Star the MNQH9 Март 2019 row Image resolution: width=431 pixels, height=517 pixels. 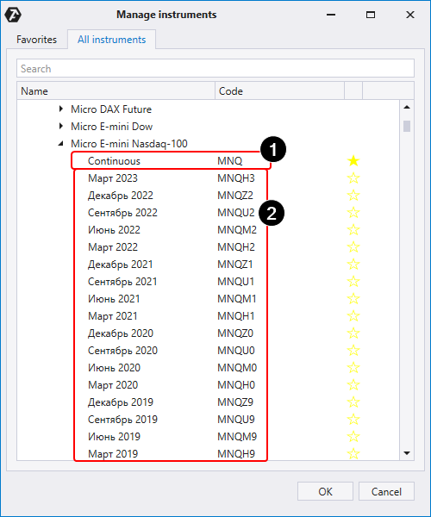[x=353, y=454]
